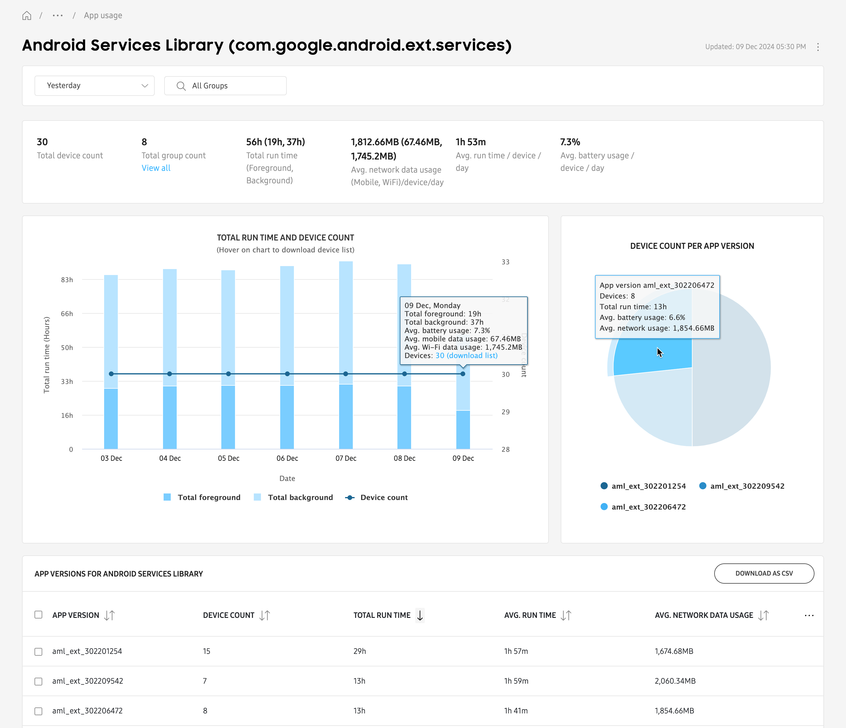The width and height of the screenshot is (846, 728).
Task: Toggle Device count legend item
Action: tap(376, 497)
